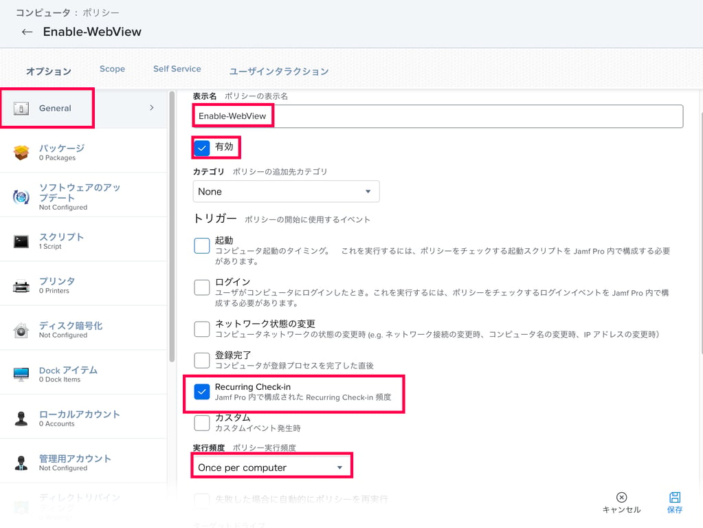Switch to the Scope tab
The image size is (703, 528).
coord(112,69)
